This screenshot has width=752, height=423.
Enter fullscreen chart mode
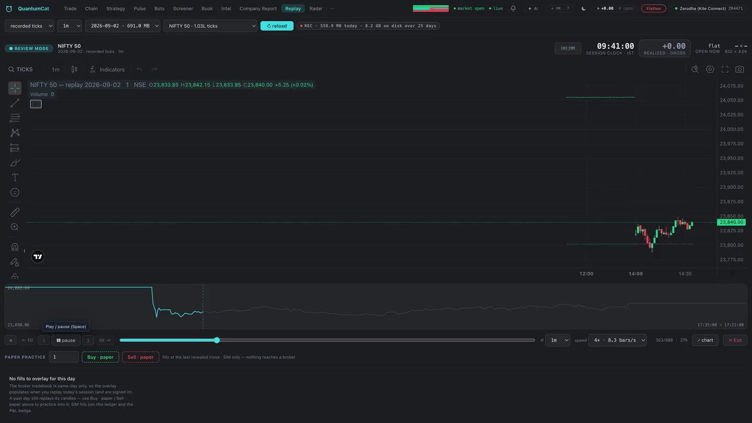[725, 69]
